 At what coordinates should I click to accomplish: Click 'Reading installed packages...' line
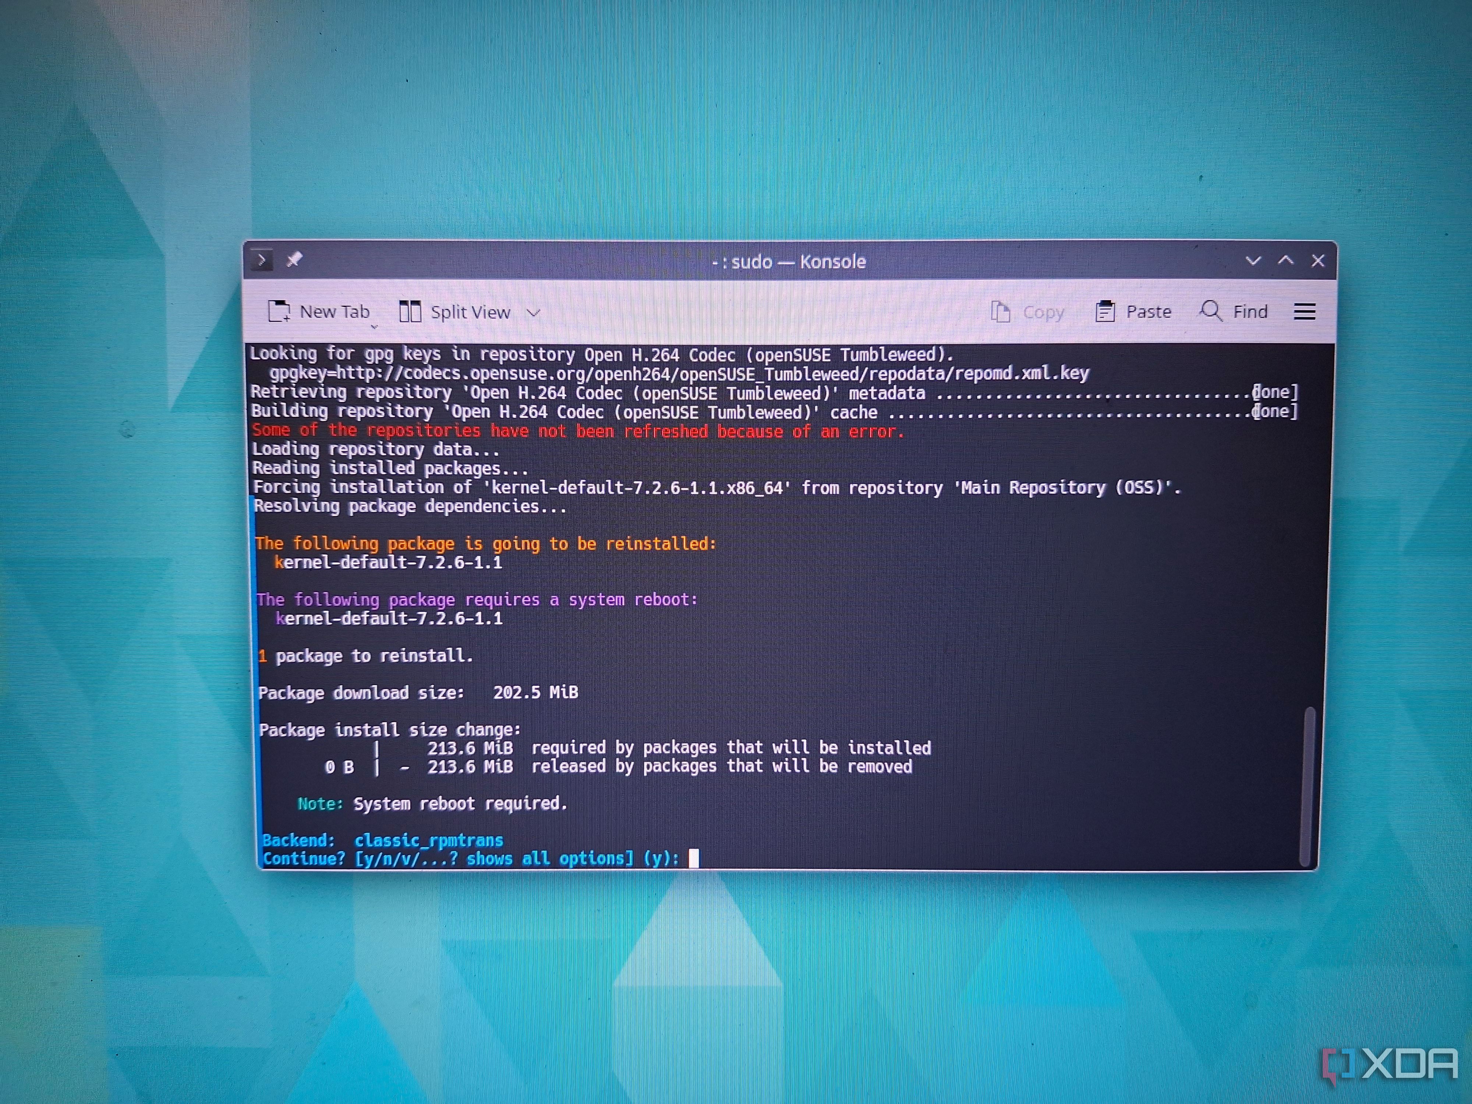click(390, 468)
